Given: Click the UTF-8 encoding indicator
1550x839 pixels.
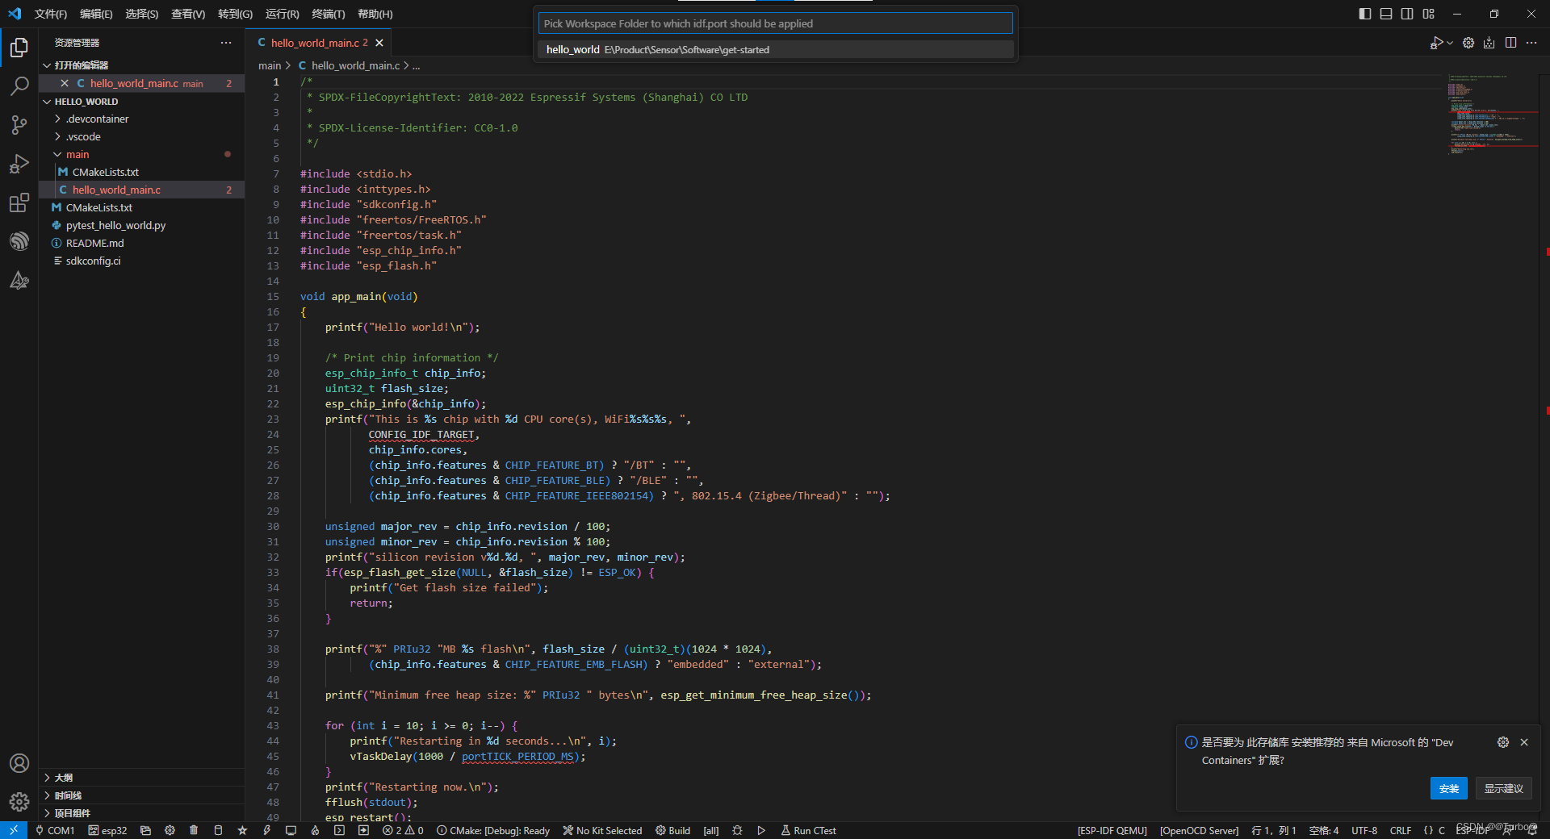Looking at the screenshot, I should pyautogui.click(x=1364, y=830).
